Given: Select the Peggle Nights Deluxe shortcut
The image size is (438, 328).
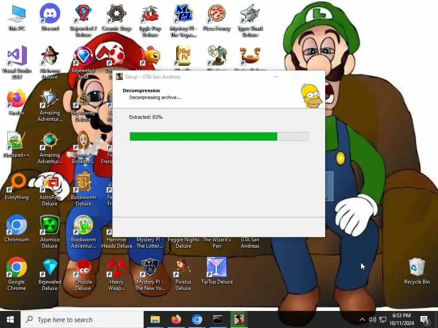Looking at the screenshot, I should (x=183, y=242).
